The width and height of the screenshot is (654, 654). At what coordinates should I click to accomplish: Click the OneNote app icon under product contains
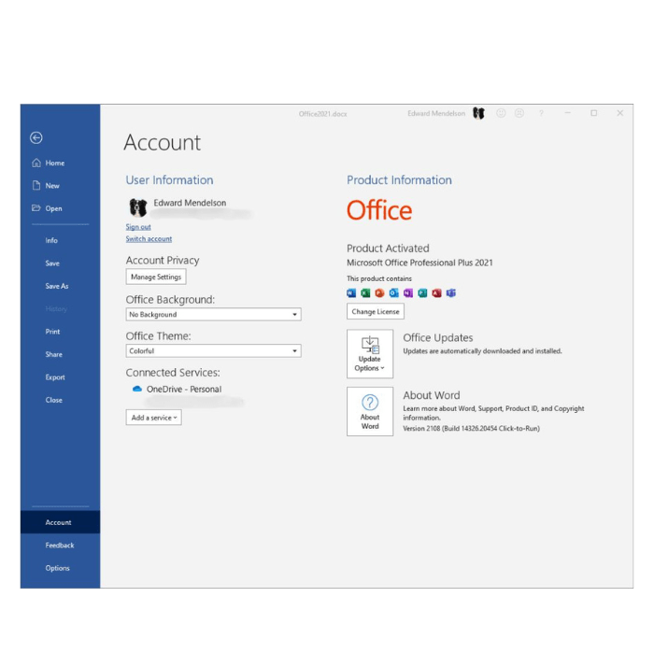(x=408, y=293)
